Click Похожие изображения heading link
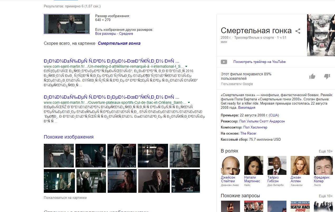Viewport: 335px width, 212px height. click(69, 137)
